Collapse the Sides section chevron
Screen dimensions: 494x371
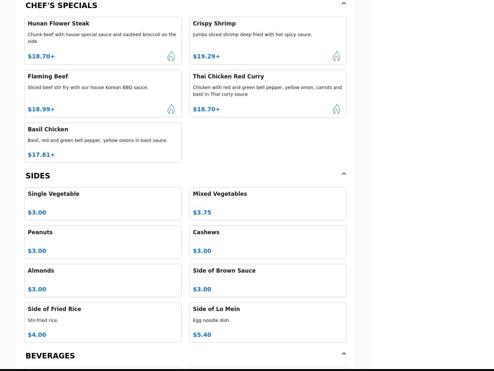(344, 174)
